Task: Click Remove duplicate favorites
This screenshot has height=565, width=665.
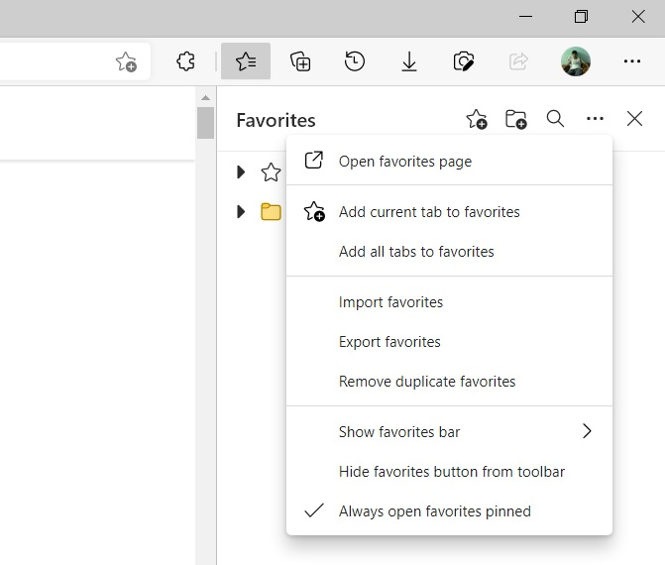Action: click(x=427, y=382)
